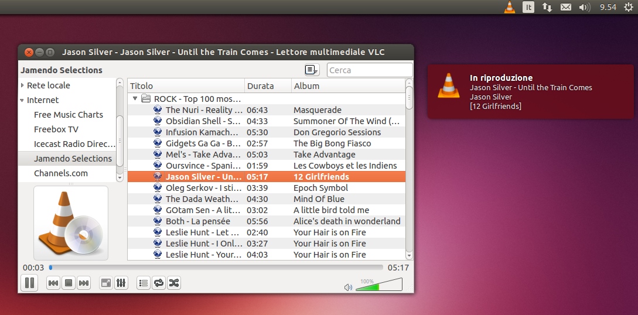Open the messaging mail indicator
Screen dimensions: 638x315
pos(565,7)
